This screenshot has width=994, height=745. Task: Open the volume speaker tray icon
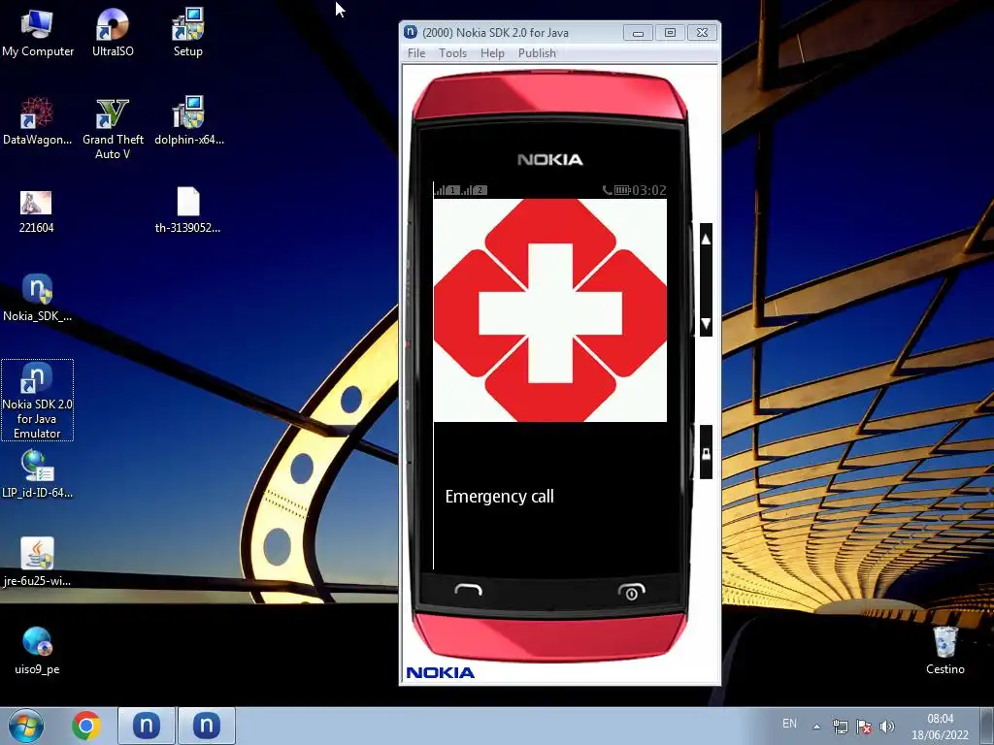tap(887, 727)
